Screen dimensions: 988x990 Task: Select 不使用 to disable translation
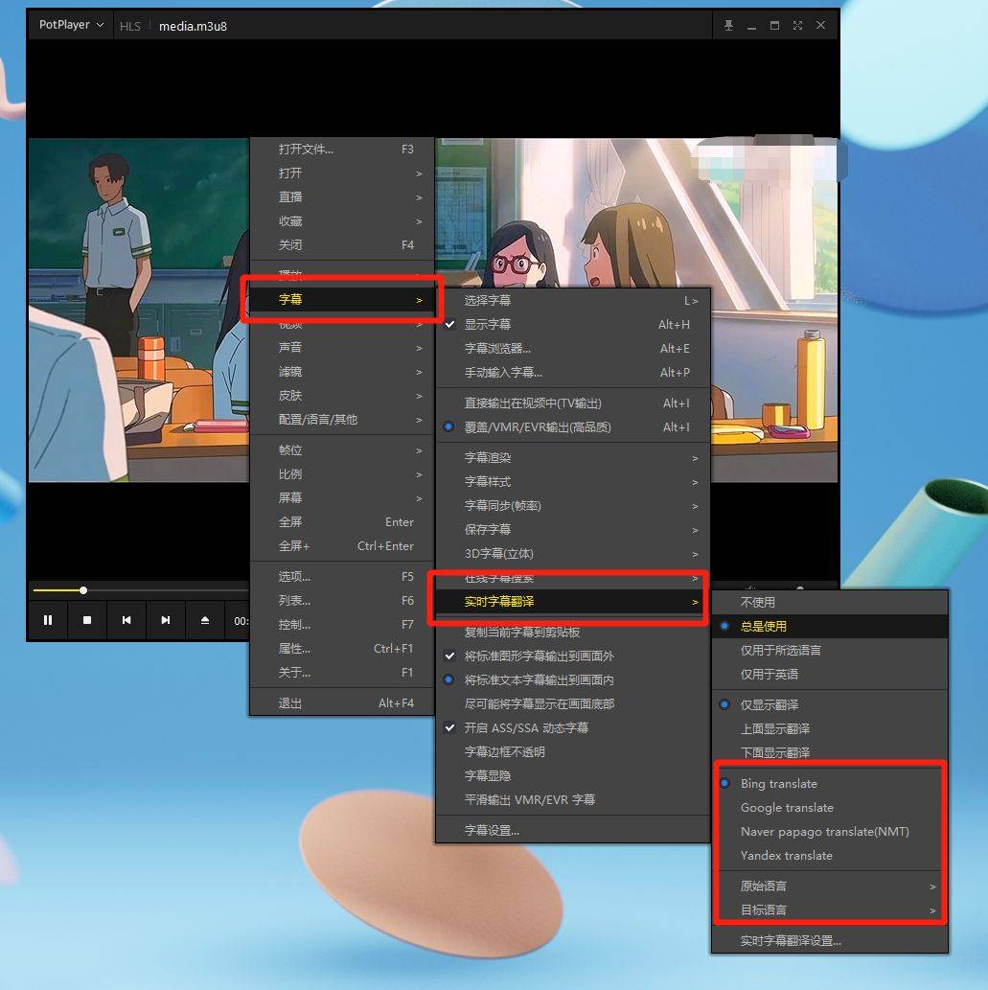click(830, 602)
